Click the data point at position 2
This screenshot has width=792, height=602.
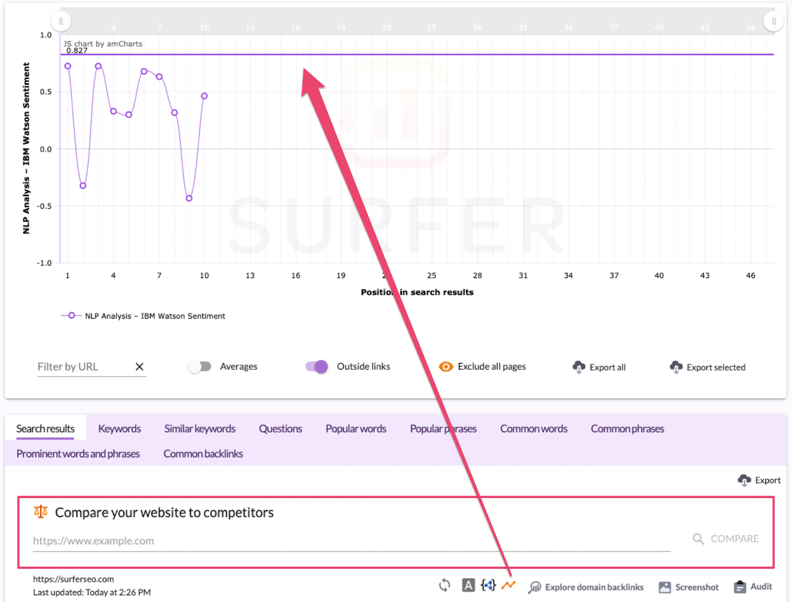[83, 186]
